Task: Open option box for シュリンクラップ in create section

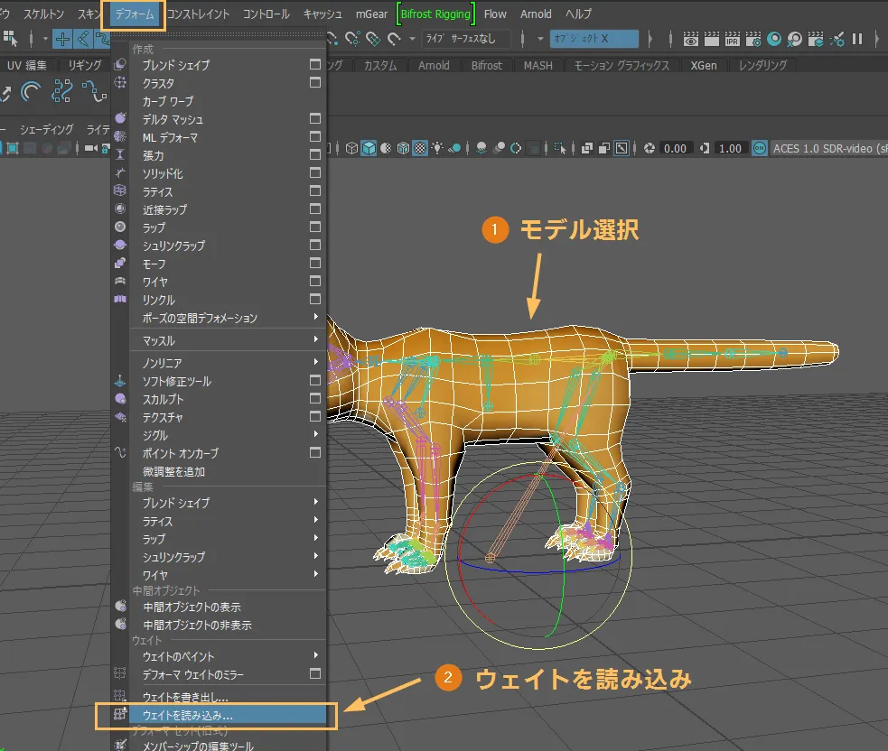Action: coord(315,245)
